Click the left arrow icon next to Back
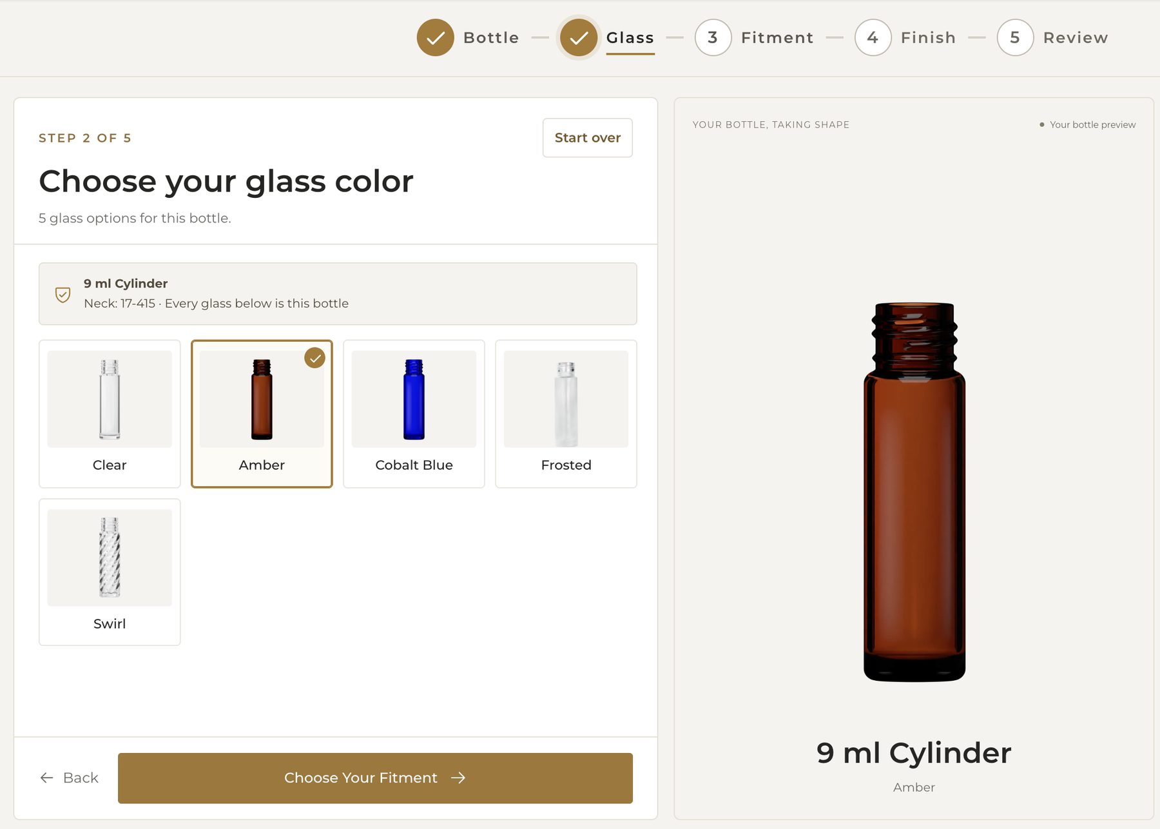Viewport: 1160px width, 829px height. coord(46,778)
